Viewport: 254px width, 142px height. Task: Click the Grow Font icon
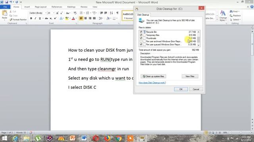click(x=57, y=13)
